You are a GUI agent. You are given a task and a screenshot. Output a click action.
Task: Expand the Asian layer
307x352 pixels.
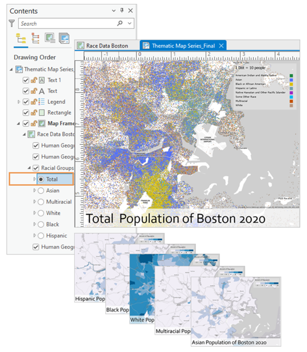point(35,190)
